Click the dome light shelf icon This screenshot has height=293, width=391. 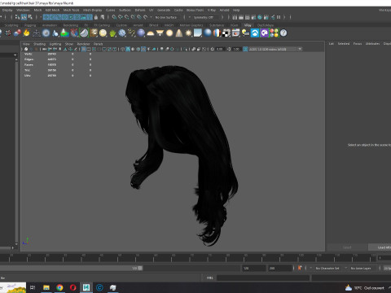point(151,33)
